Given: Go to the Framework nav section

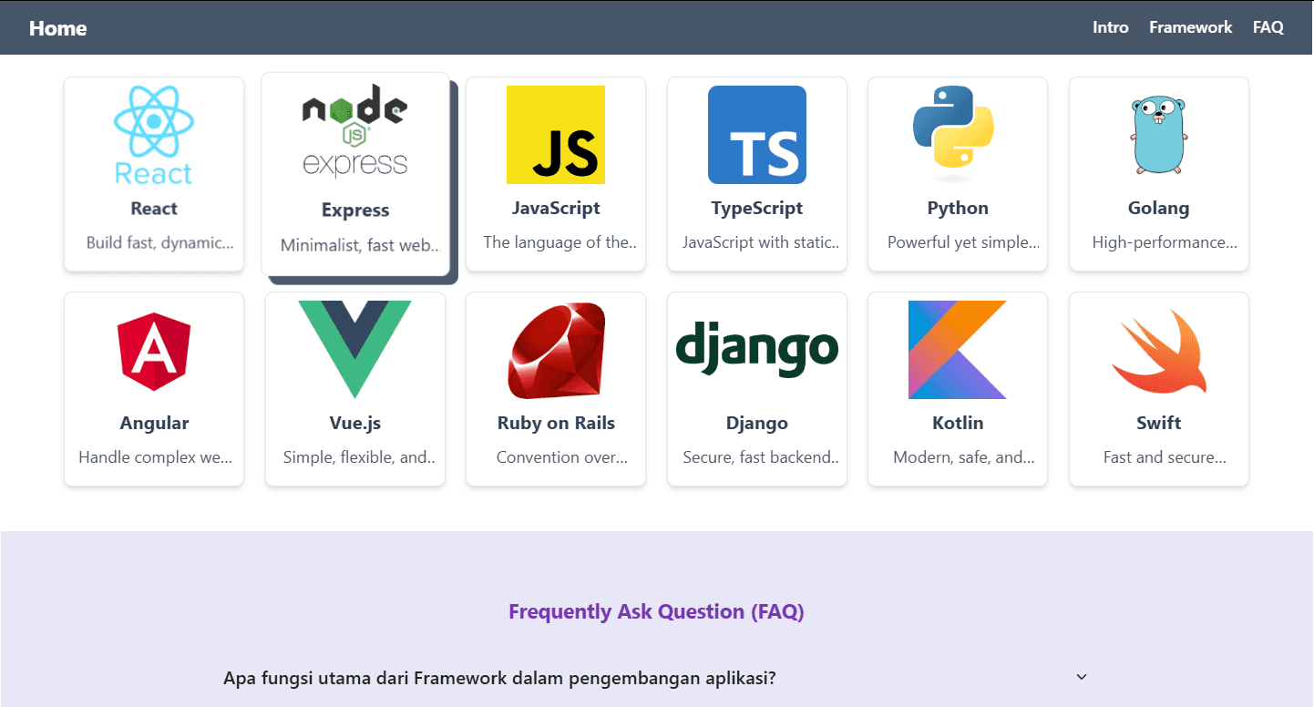Looking at the screenshot, I should click(x=1190, y=27).
